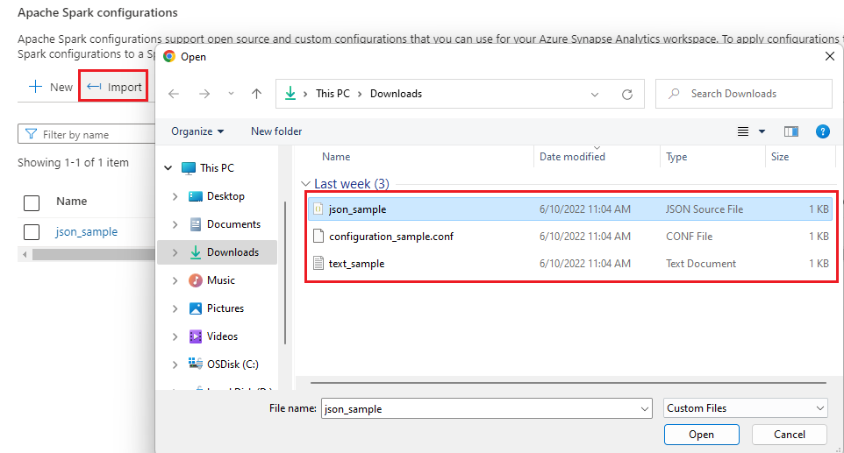Viewport: 844px width, 453px height.
Task: Select the json_sample file icon
Action: click(x=318, y=209)
